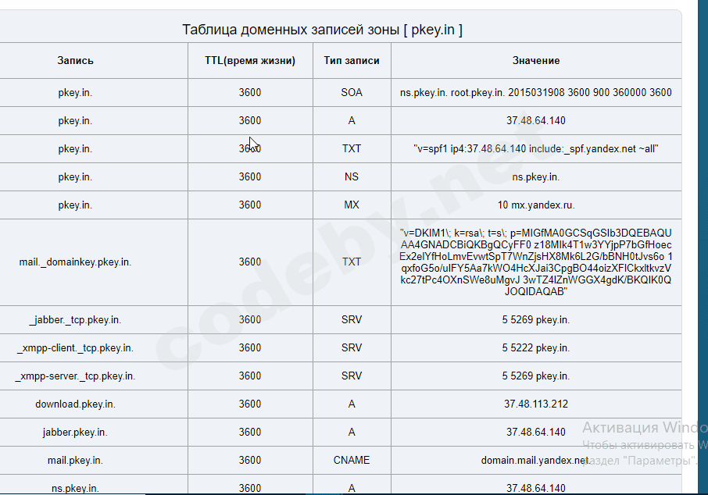Image resolution: width=708 pixels, height=495 pixels.
Task: Click the CNAME type cell
Action: (x=352, y=460)
